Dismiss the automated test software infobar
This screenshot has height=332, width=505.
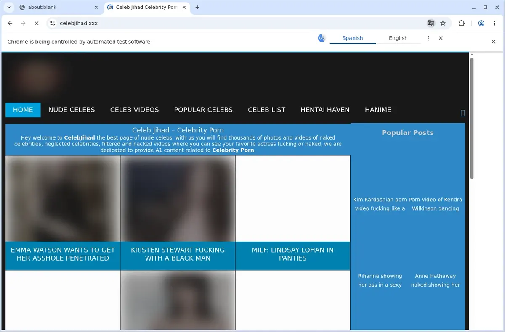(x=494, y=42)
